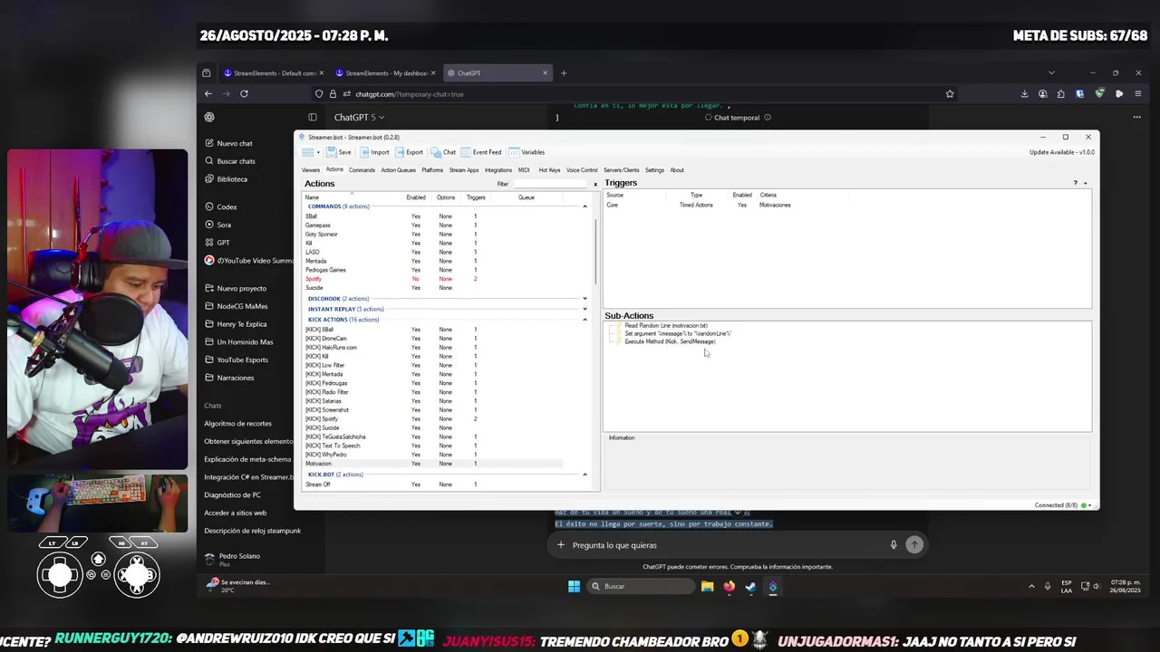This screenshot has height=652, width=1160.
Task: Click the ChatGPT send arrow button
Action: tap(914, 544)
